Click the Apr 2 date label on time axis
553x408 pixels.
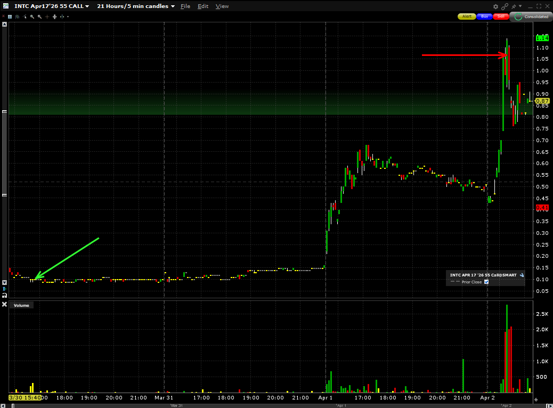point(487,397)
